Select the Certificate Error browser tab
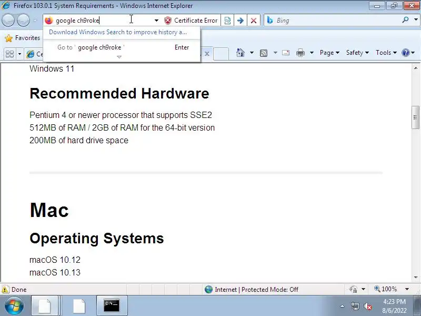 (x=34, y=54)
